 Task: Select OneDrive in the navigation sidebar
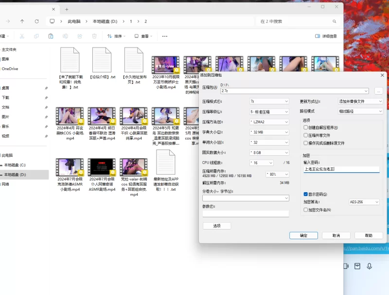click(x=10, y=69)
